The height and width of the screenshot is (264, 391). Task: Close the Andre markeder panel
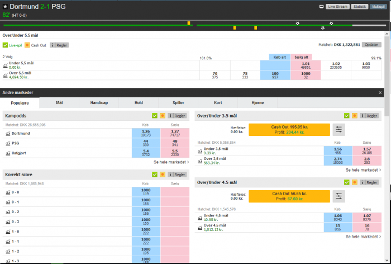pos(380,93)
